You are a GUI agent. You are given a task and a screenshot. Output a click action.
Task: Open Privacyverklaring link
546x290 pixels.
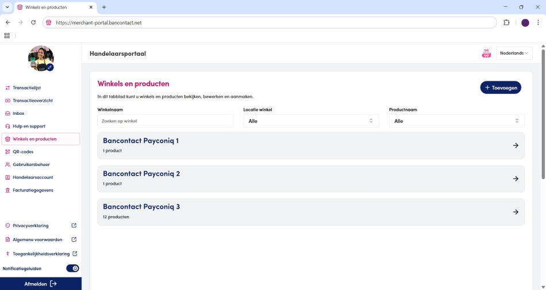[30, 226]
